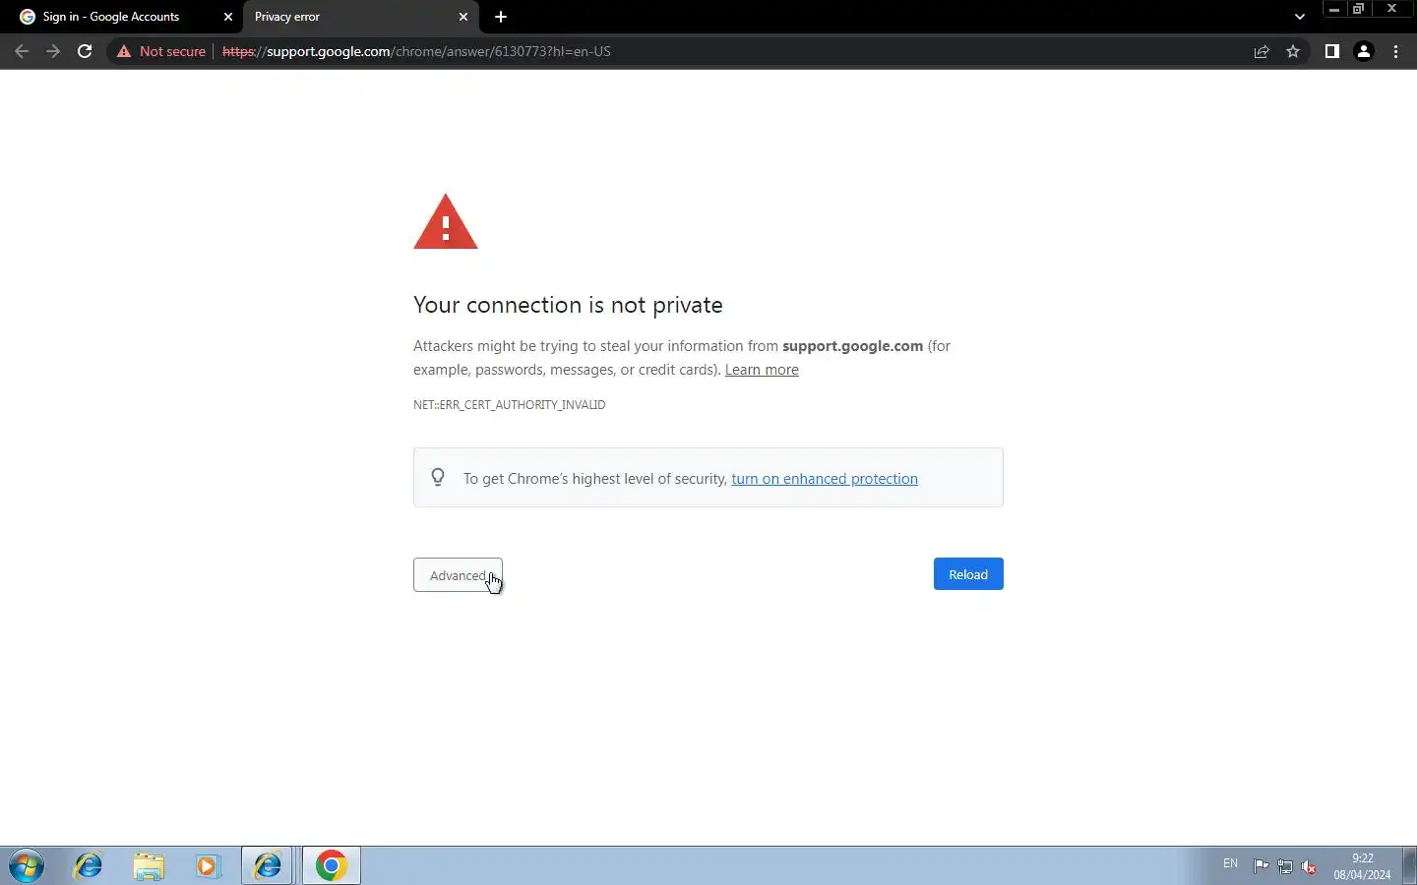
Task: Open the Chrome three-dot menu
Action: [x=1395, y=51]
